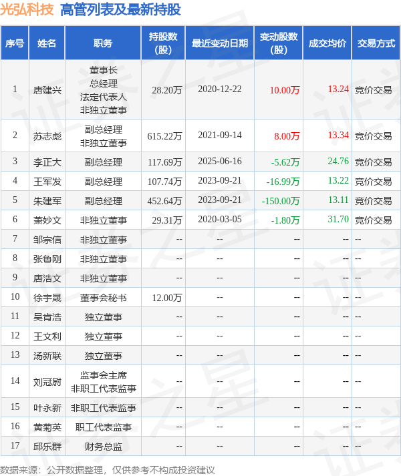
Task: Select the name 汤新联
Action: [x=47, y=356]
